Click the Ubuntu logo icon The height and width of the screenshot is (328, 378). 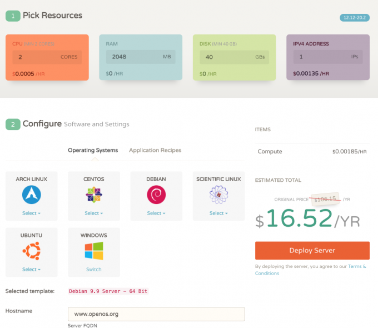[x=31, y=251]
